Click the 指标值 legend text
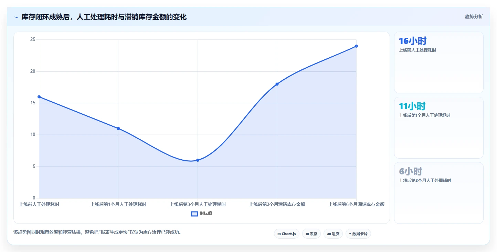This screenshot has width=497, height=252. tap(206, 214)
